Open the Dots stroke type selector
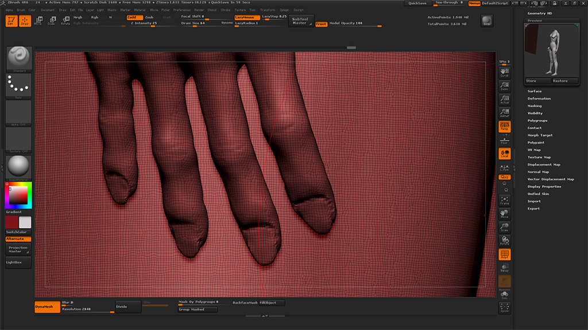 pyautogui.click(x=19, y=86)
